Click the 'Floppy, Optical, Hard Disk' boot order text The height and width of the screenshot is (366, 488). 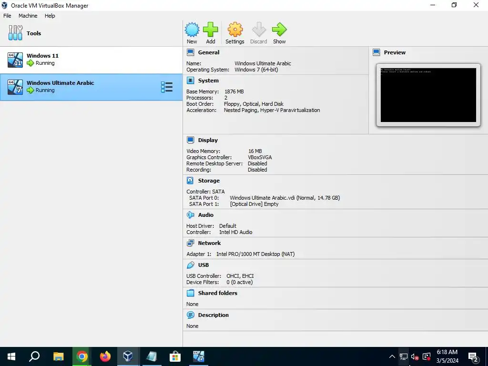pos(254,104)
